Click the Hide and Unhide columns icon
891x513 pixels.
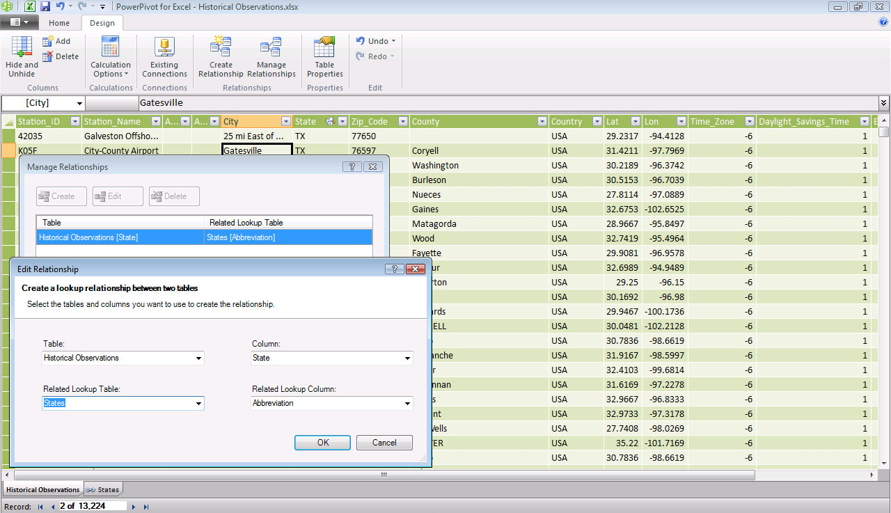[x=22, y=56]
